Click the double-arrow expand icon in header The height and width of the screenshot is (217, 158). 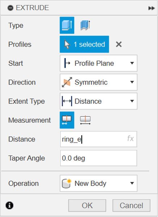pos(151,8)
